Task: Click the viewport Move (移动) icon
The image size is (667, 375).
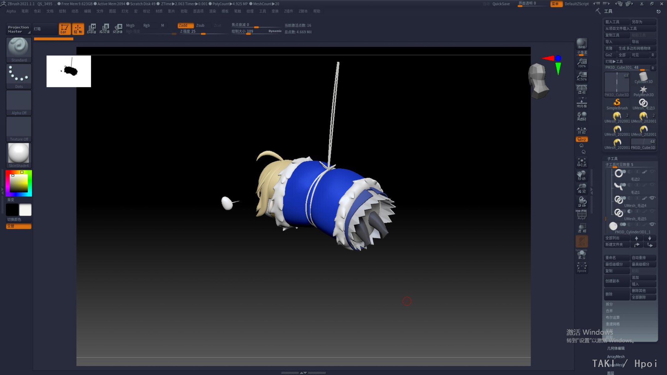Action: [x=582, y=176]
